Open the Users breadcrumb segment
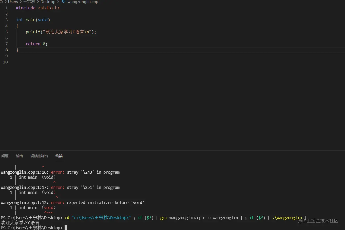 (13, 2)
